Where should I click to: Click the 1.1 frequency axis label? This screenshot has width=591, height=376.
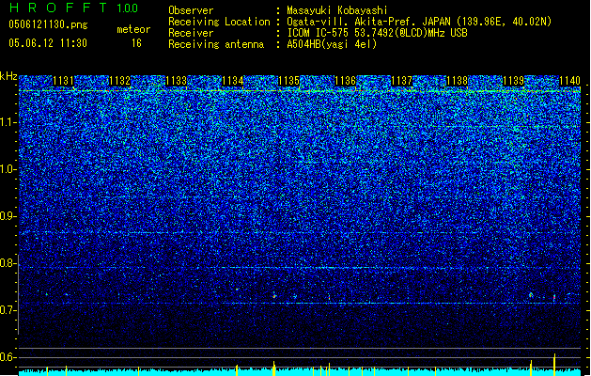coord(8,122)
